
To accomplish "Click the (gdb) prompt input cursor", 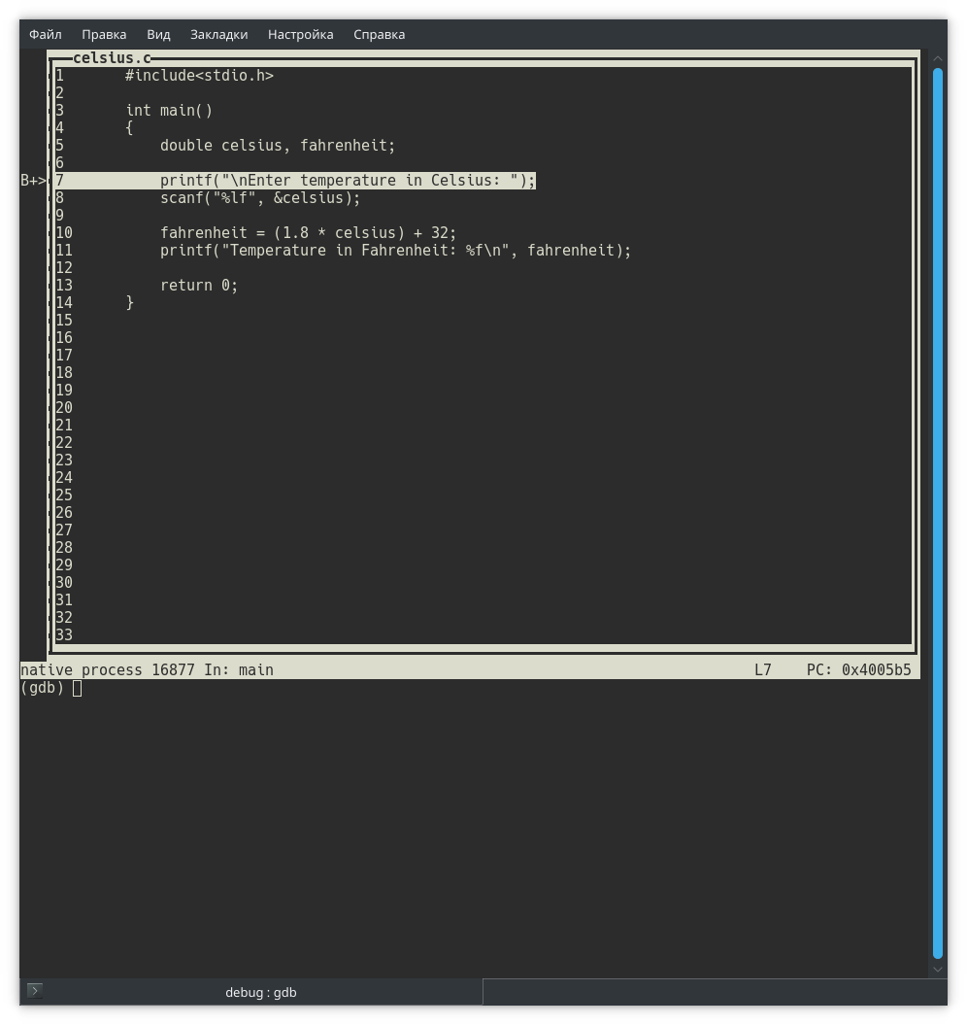I will click(x=78, y=689).
